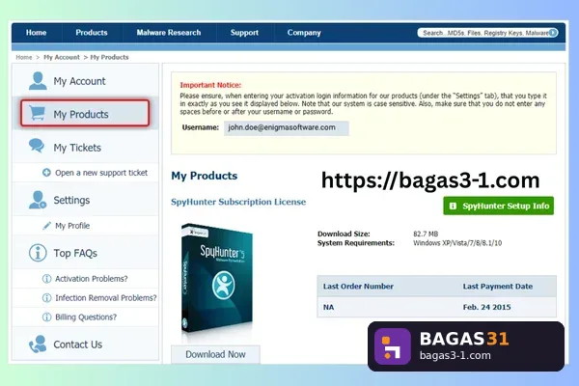The height and width of the screenshot is (386, 579).
Task: Open the Activation Problems? FAQ
Action: tap(92, 279)
